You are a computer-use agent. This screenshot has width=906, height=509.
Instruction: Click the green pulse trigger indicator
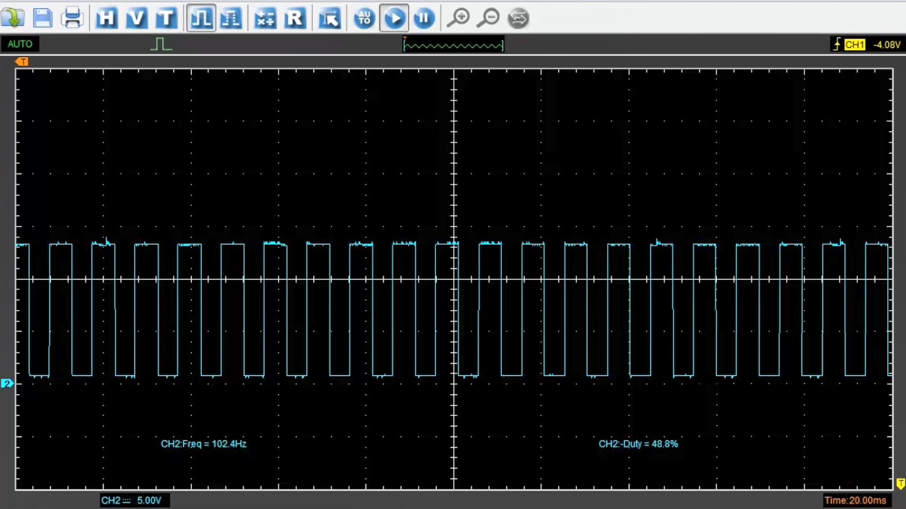pyautogui.click(x=161, y=44)
